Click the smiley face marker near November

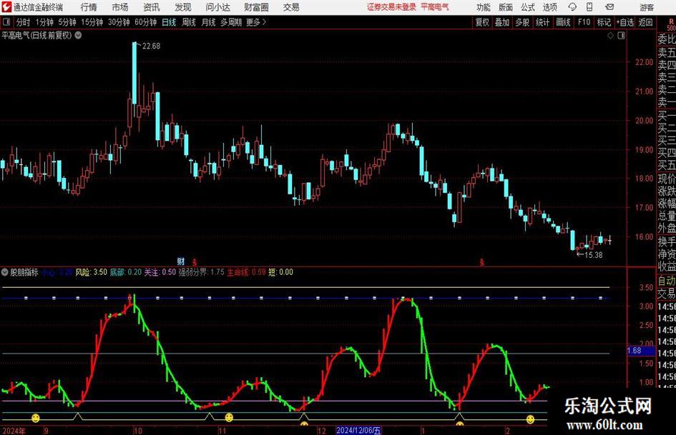[x=229, y=417]
